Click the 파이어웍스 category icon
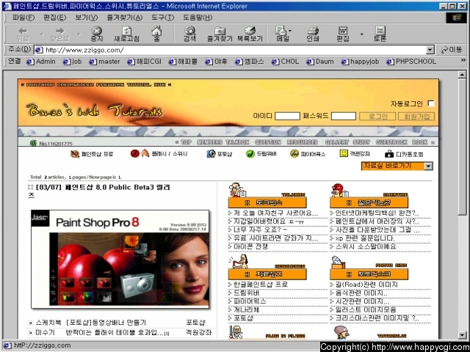The height and width of the screenshot is (352, 470). [294, 154]
